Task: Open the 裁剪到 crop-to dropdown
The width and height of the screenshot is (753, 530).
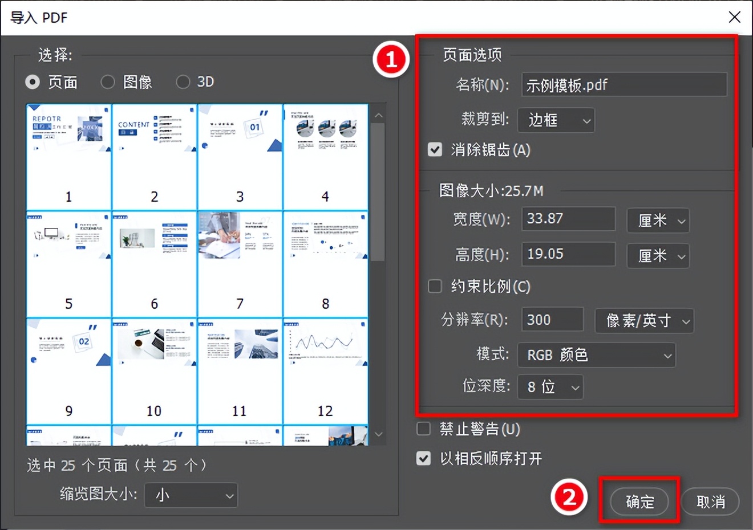Action: pyautogui.click(x=556, y=120)
